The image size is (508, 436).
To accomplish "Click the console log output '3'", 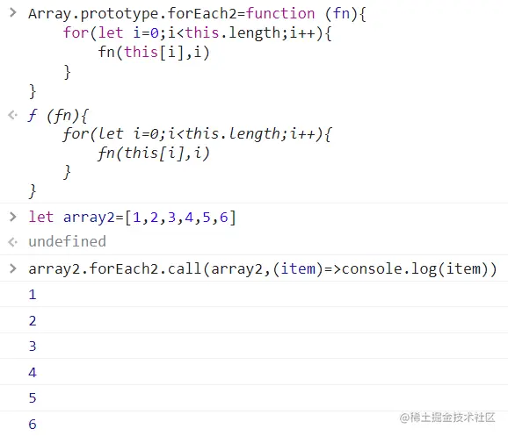I will (33, 347).
